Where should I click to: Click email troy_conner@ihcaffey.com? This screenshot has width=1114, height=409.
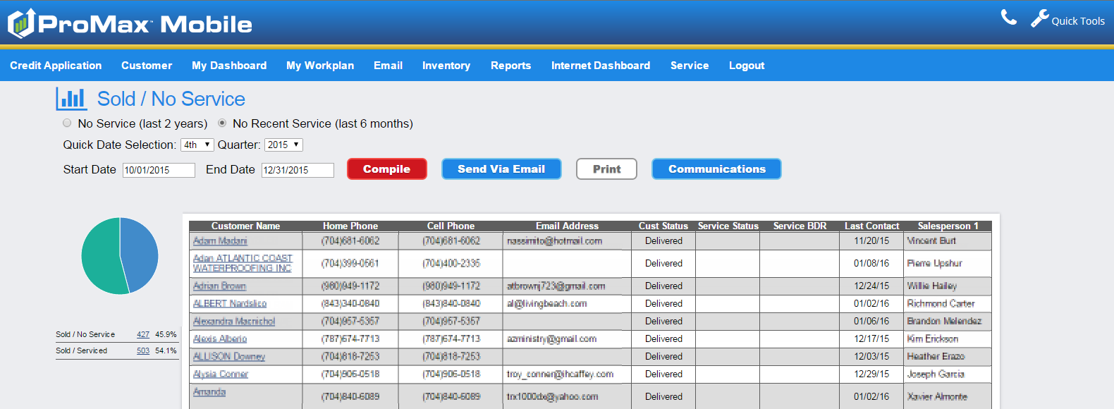point(560,374)
